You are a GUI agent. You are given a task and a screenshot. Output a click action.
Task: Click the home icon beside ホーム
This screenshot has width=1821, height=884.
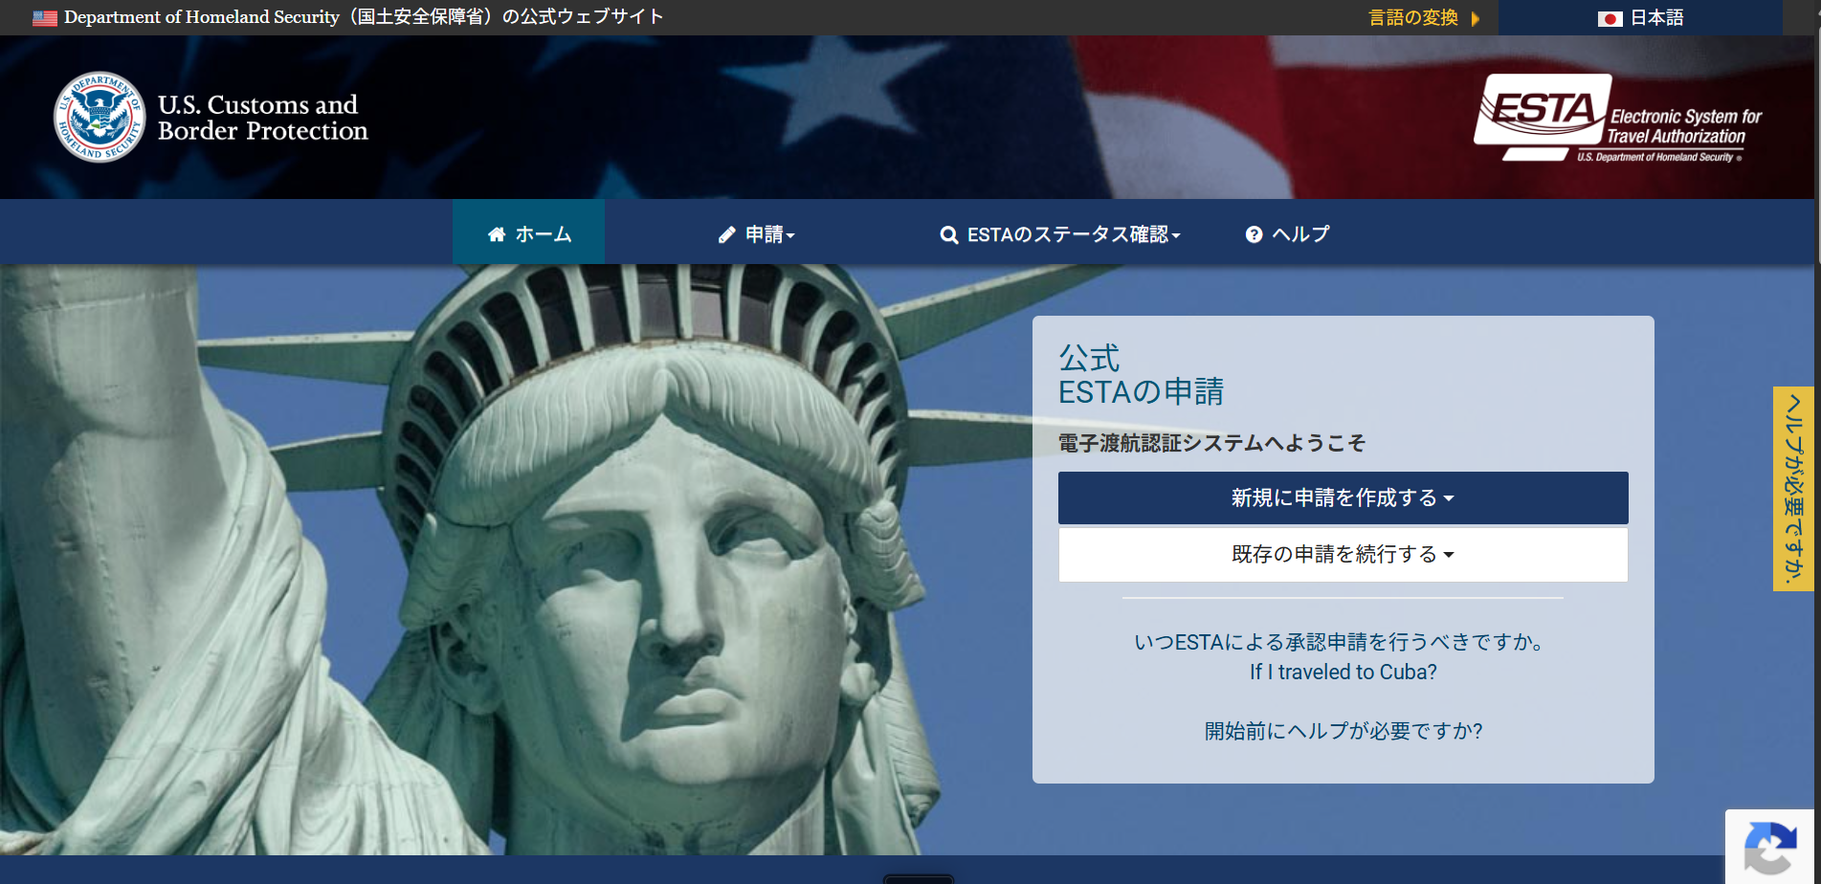tap(497, 234)
